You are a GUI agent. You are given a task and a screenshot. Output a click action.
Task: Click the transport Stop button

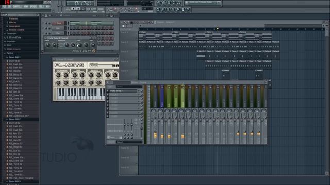coord(78,9)
